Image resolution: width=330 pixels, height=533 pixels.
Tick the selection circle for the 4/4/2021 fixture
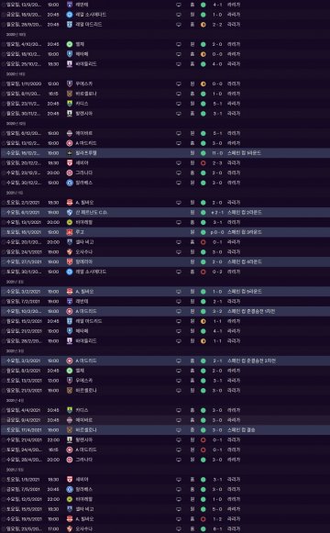[x=4, y=410]
